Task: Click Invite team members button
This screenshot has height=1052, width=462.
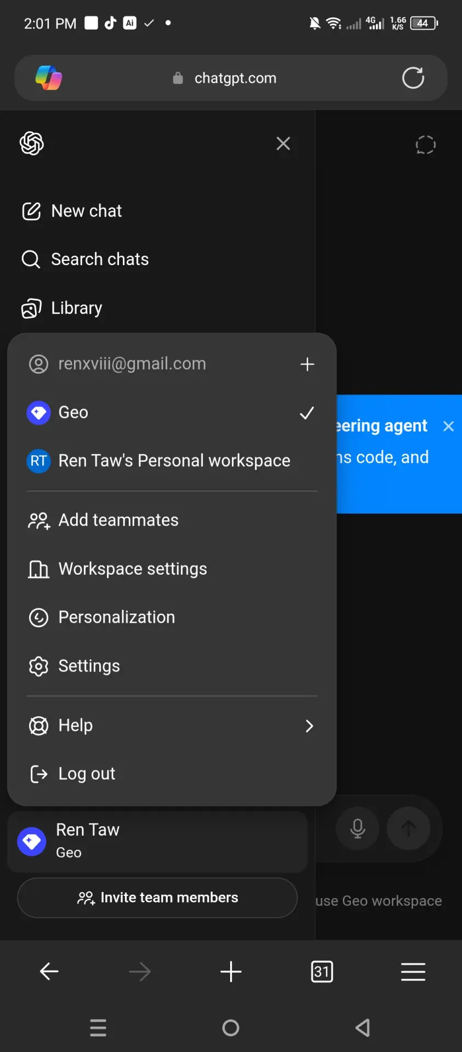Action: click(x=157, y=898)
